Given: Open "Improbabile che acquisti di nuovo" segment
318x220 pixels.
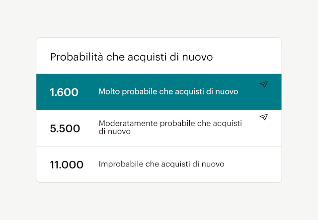Looking at the screenshot, I should [161, 164].
